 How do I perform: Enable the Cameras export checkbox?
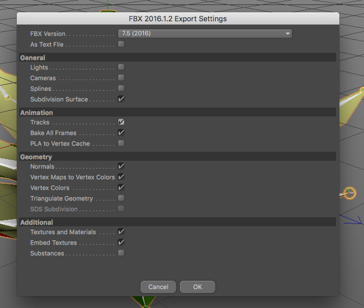(121, 78)
